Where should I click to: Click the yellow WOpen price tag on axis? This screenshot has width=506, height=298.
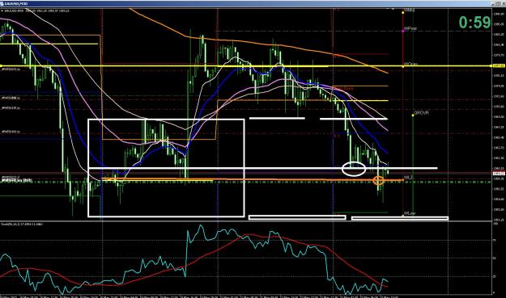click(x=498, y=65)
